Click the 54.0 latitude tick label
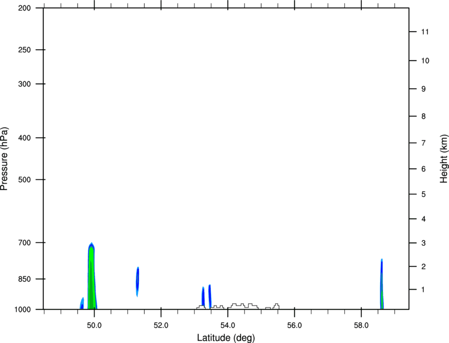 [x=228, y=326]
